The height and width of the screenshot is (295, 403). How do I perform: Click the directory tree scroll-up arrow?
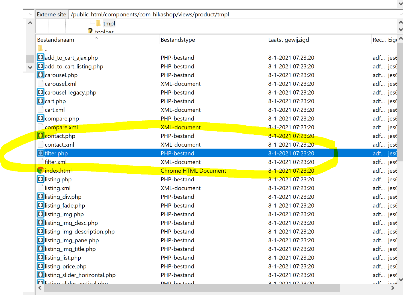coord(401,22)
